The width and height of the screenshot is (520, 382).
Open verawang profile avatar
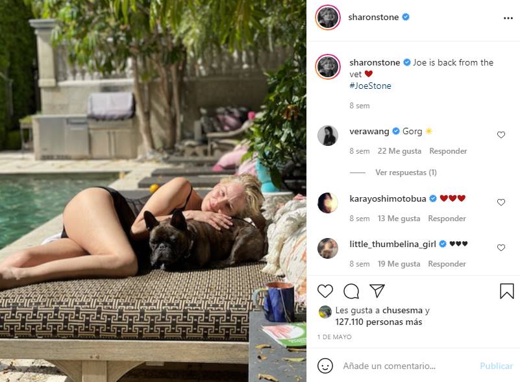coord(328,136)
